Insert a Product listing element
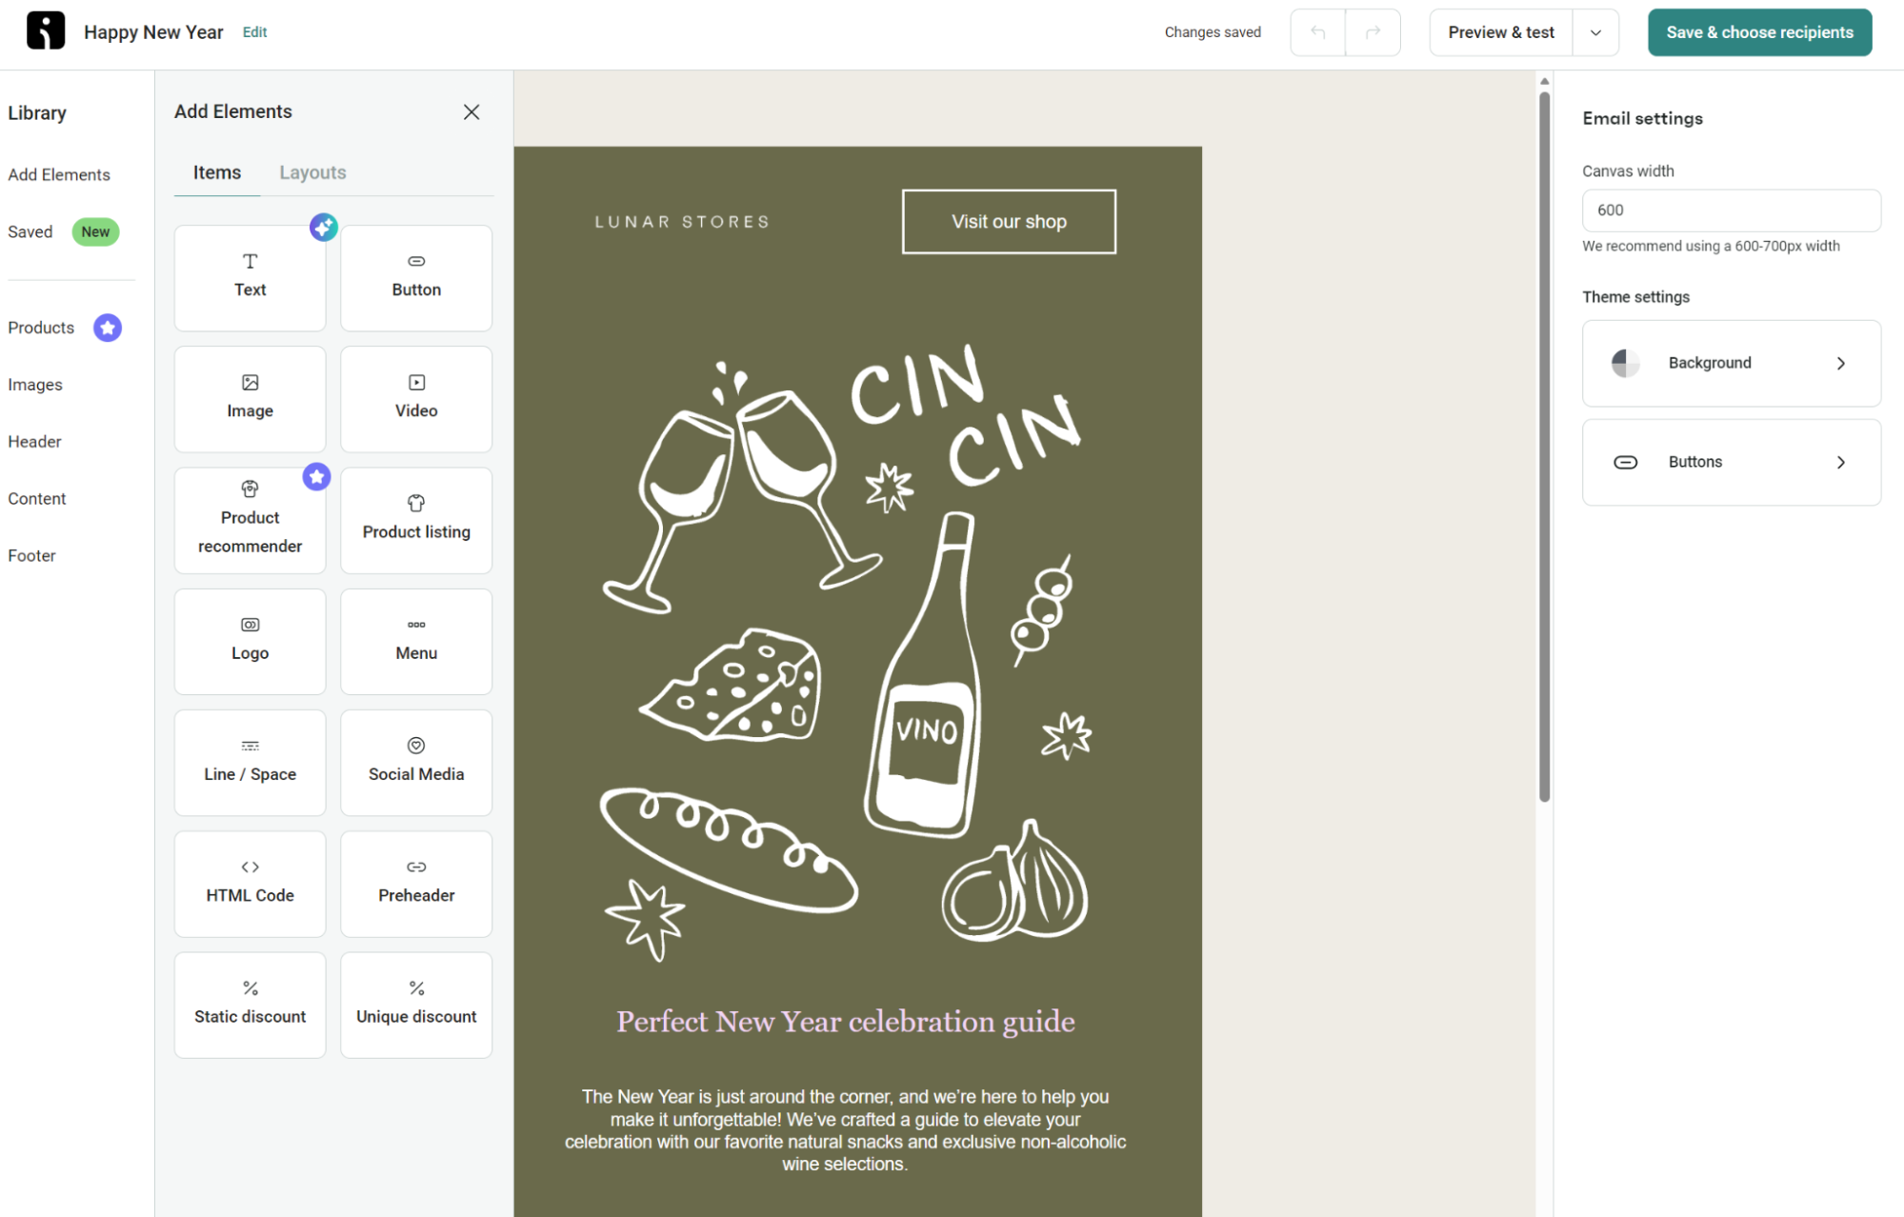1904x1217 pixels. point(415,520)
